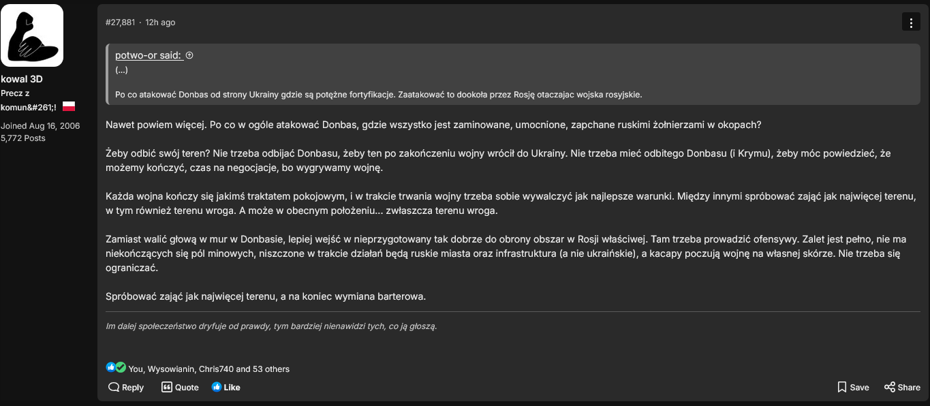930x406 pixels.
Task: Expand the (...) collapsed quote text
Action: click(121, 69)
